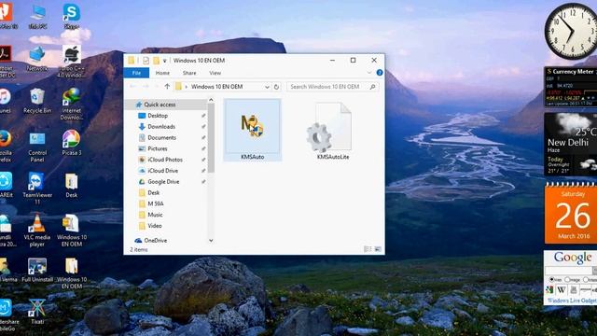Screen dimensions: 597x336
Task: Open iCloud Photos in navigation pane
Action: [x=166, y=160]
